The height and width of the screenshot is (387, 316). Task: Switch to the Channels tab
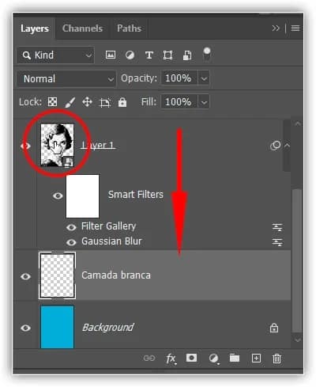point(82,28)
